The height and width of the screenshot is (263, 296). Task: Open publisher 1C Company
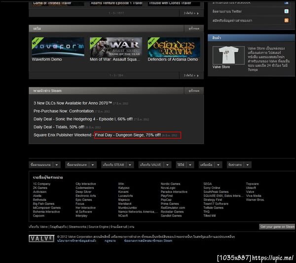pos(42,184)
